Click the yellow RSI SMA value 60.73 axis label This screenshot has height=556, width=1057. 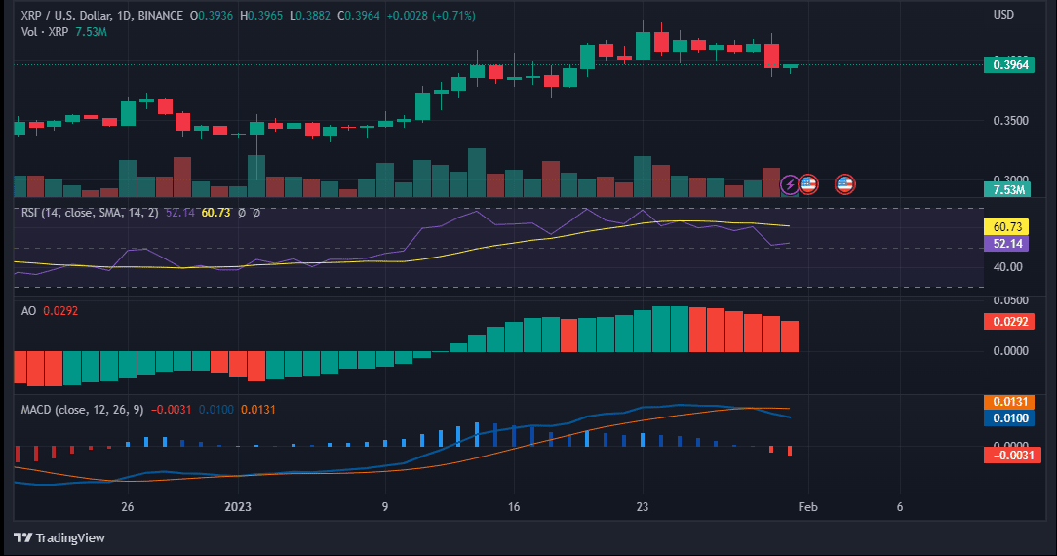click(1006, 227)
